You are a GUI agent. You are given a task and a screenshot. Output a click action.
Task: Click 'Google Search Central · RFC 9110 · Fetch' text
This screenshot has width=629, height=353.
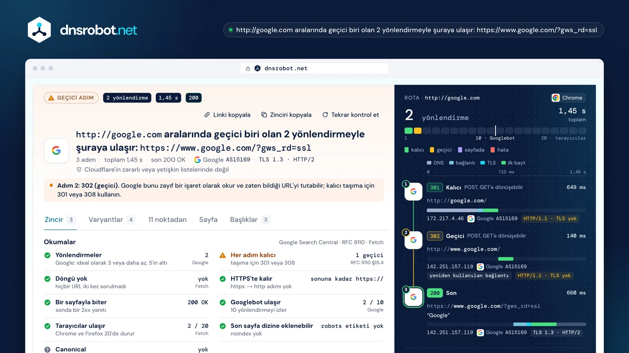coord(331,242)
